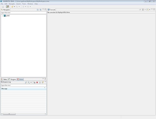The height and width of the screenshot is (119, 156).
Task: Maximize the Console panel
Action: 154,10
